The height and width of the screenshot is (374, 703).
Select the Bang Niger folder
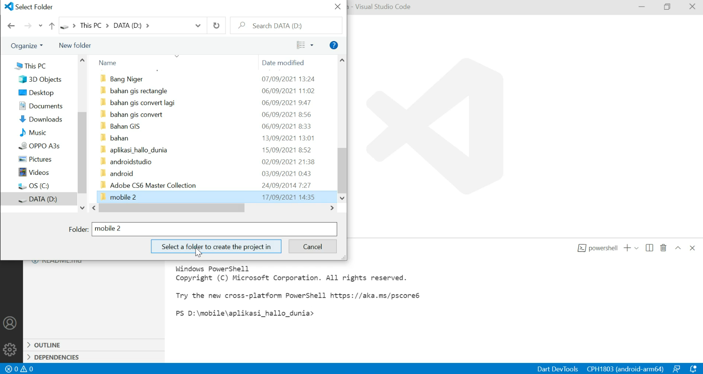tap(216, 79)
